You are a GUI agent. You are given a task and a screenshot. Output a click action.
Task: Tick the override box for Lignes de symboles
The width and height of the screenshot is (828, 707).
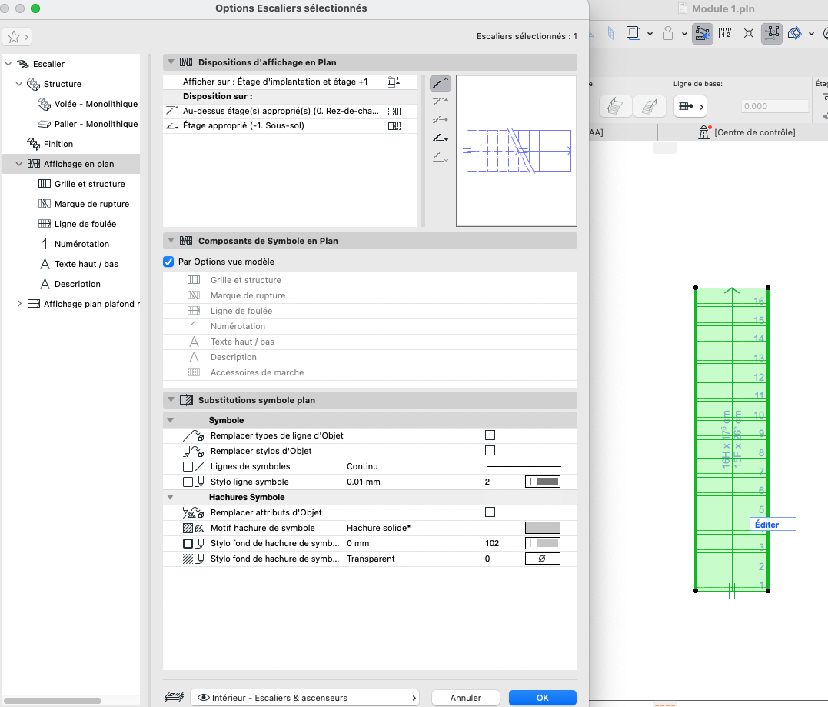click(x=188, y=466)
